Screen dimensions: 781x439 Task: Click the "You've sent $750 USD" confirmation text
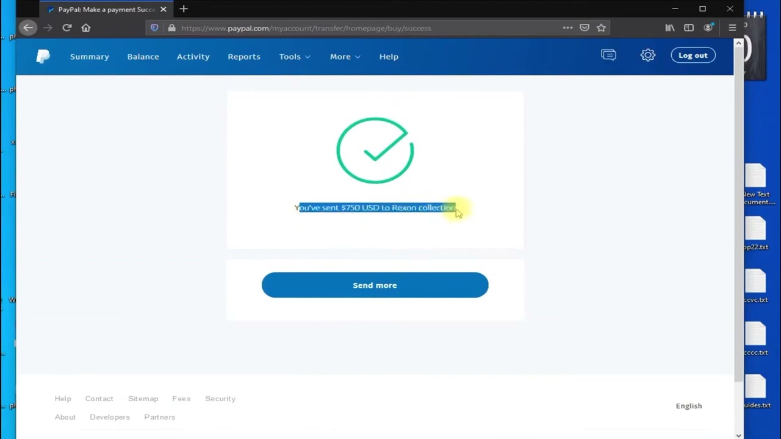click(x=375, y=207)
